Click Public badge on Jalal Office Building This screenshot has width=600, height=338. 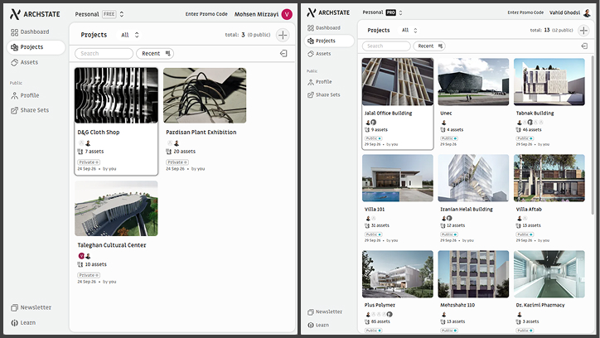click(373, 138)
